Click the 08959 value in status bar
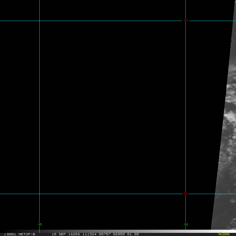 coord(119,234)
